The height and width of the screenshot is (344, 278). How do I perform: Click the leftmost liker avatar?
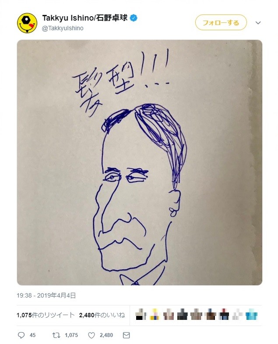pos(141,315)
